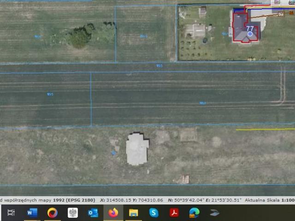Launch Microsoft Word from the taskbar

click(x=32, y=213)
